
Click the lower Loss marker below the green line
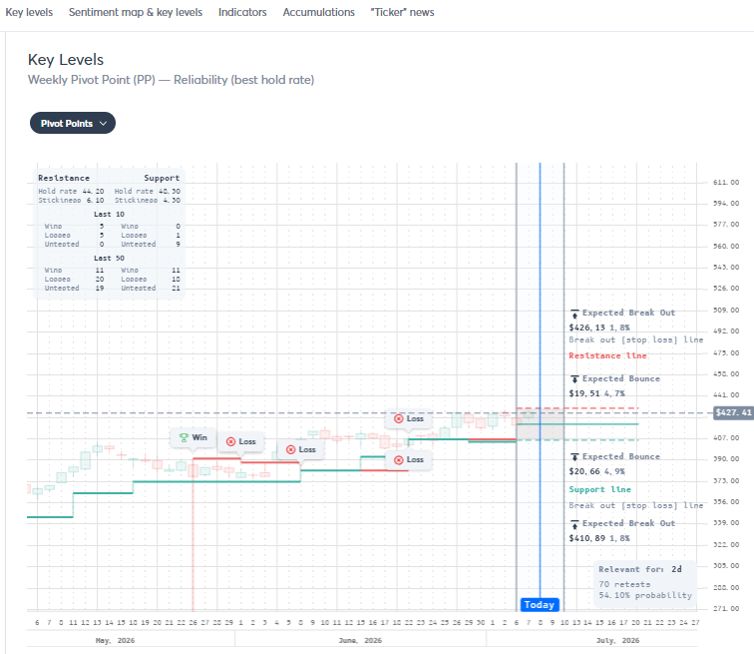coord(409,460)
